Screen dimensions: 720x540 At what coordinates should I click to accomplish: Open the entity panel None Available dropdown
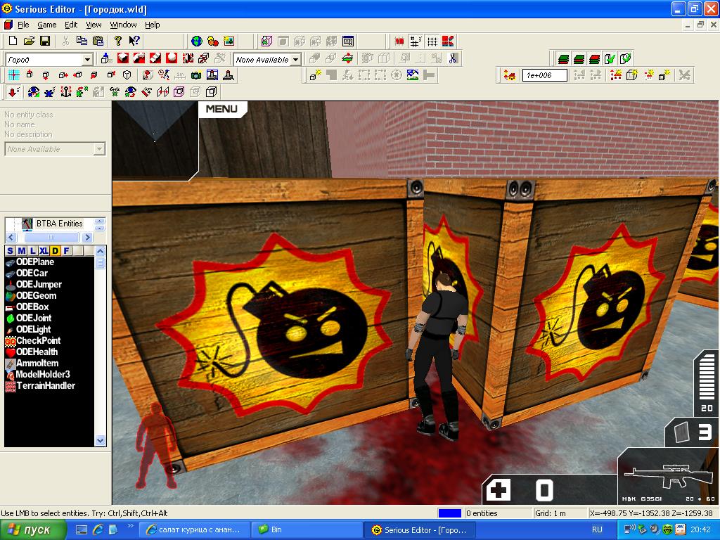98,149
